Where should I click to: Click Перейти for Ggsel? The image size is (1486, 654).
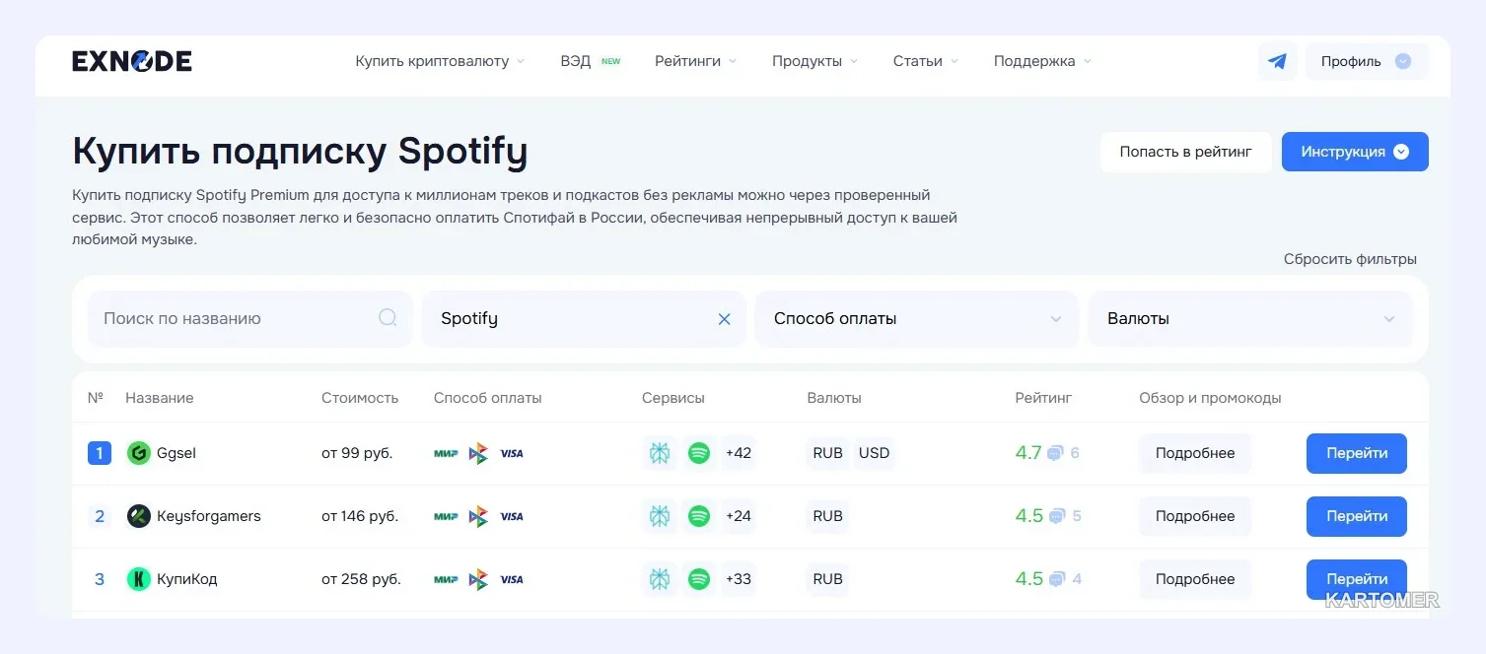[x=1357, y=453]
